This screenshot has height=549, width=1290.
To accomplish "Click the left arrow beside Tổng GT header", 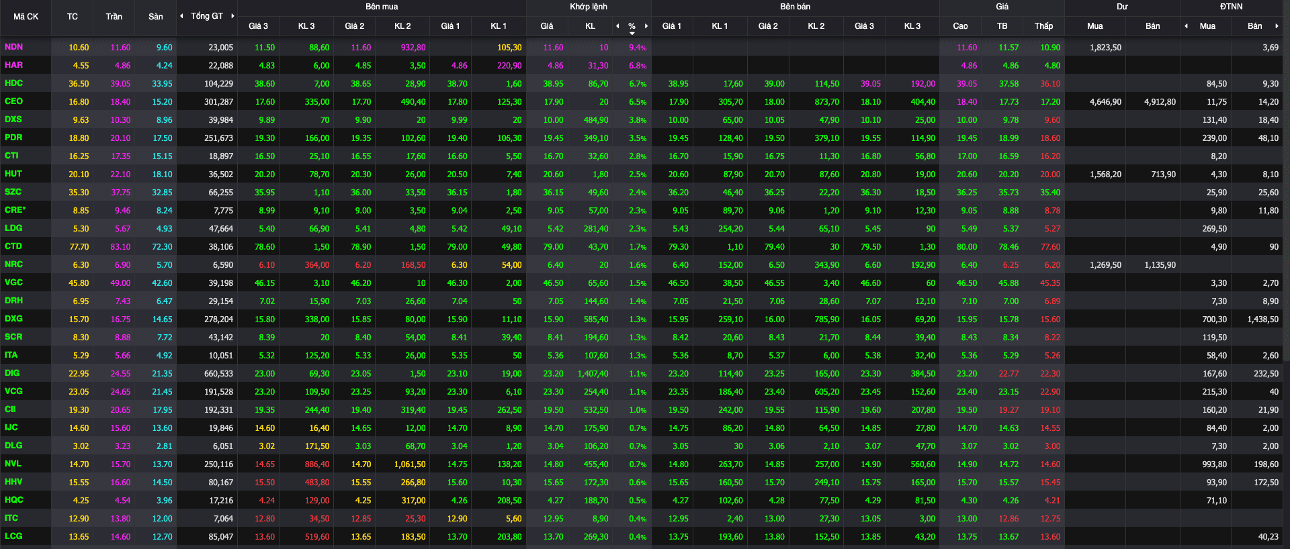I will (x=181, y=16).
